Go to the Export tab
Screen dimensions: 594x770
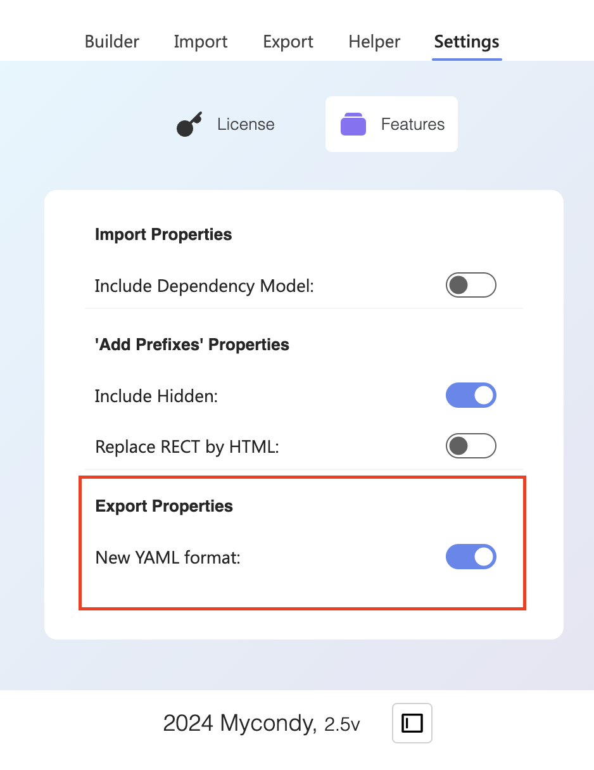288,42
